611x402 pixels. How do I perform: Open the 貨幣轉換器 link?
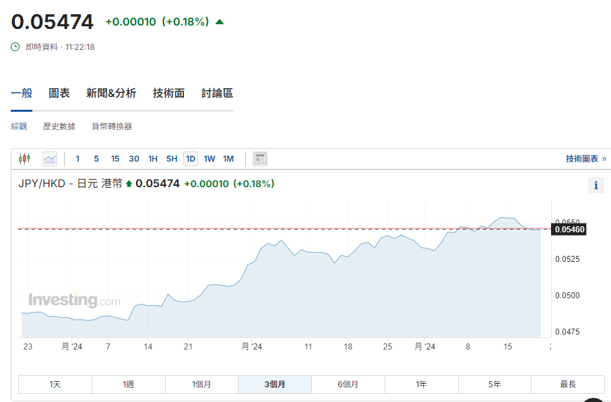[112, 127]
